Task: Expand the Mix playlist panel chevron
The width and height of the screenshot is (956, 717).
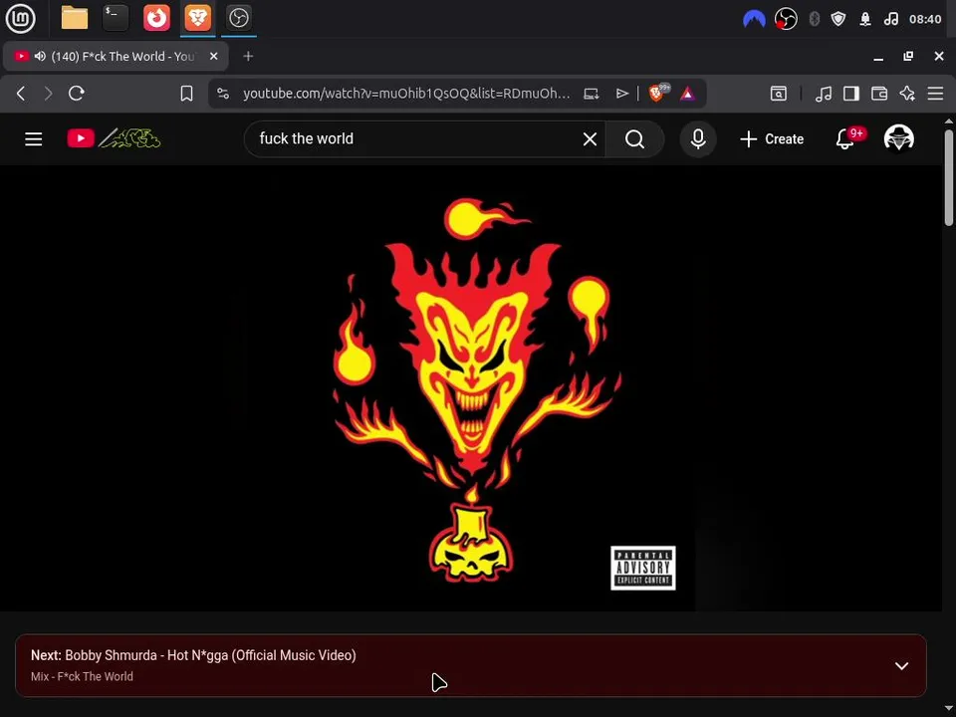Action: point(902,666)
